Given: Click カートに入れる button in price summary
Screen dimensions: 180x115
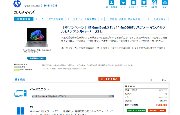Looking at the screenshot, I should pyautogui.click(x=157, y=110).
